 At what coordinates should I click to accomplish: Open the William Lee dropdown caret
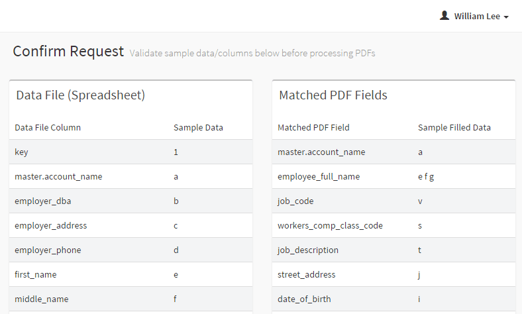point(506,17)
